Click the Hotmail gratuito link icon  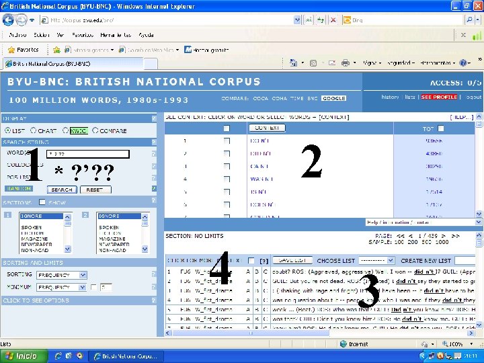(188, 50)
